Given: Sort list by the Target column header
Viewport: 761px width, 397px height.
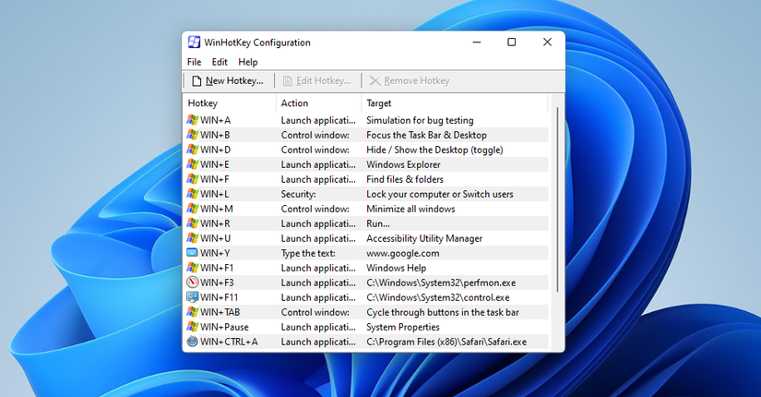Looking at the screenshot, I should click(455, 103).
